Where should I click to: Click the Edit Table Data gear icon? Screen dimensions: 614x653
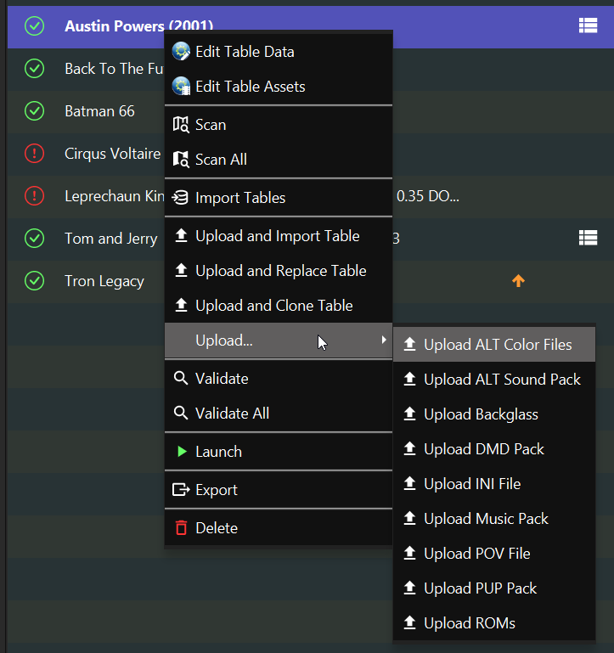(181, 52)
